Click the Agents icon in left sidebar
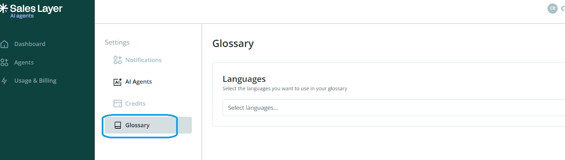 4,62
